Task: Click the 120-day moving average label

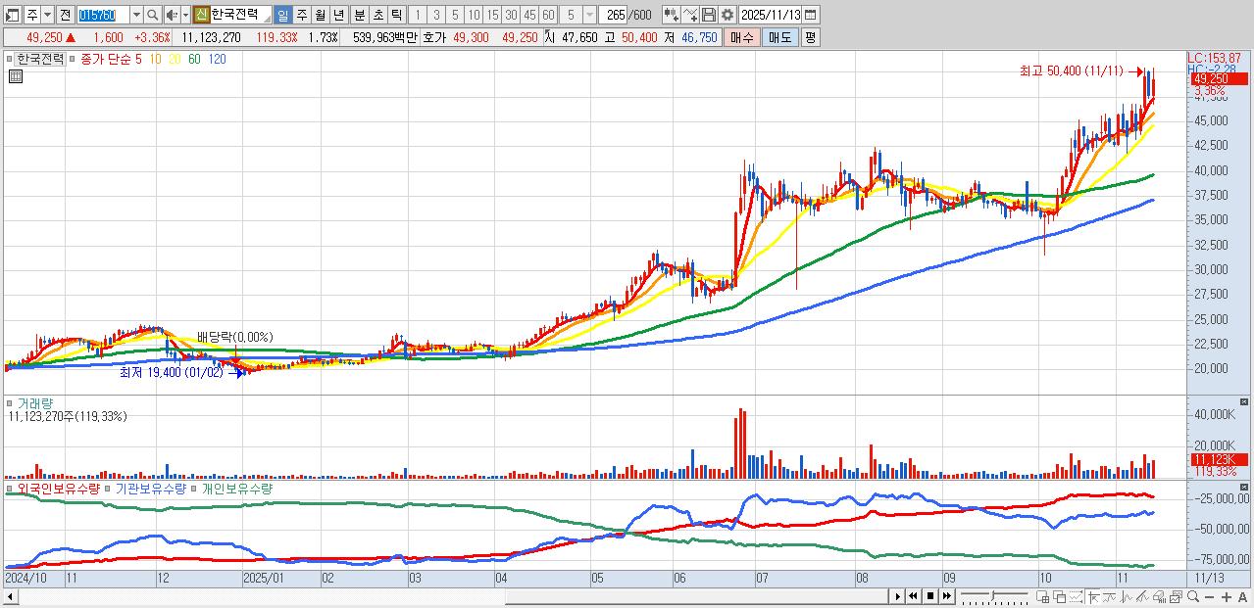Action: pyautogui.click(x=218, y=59)
